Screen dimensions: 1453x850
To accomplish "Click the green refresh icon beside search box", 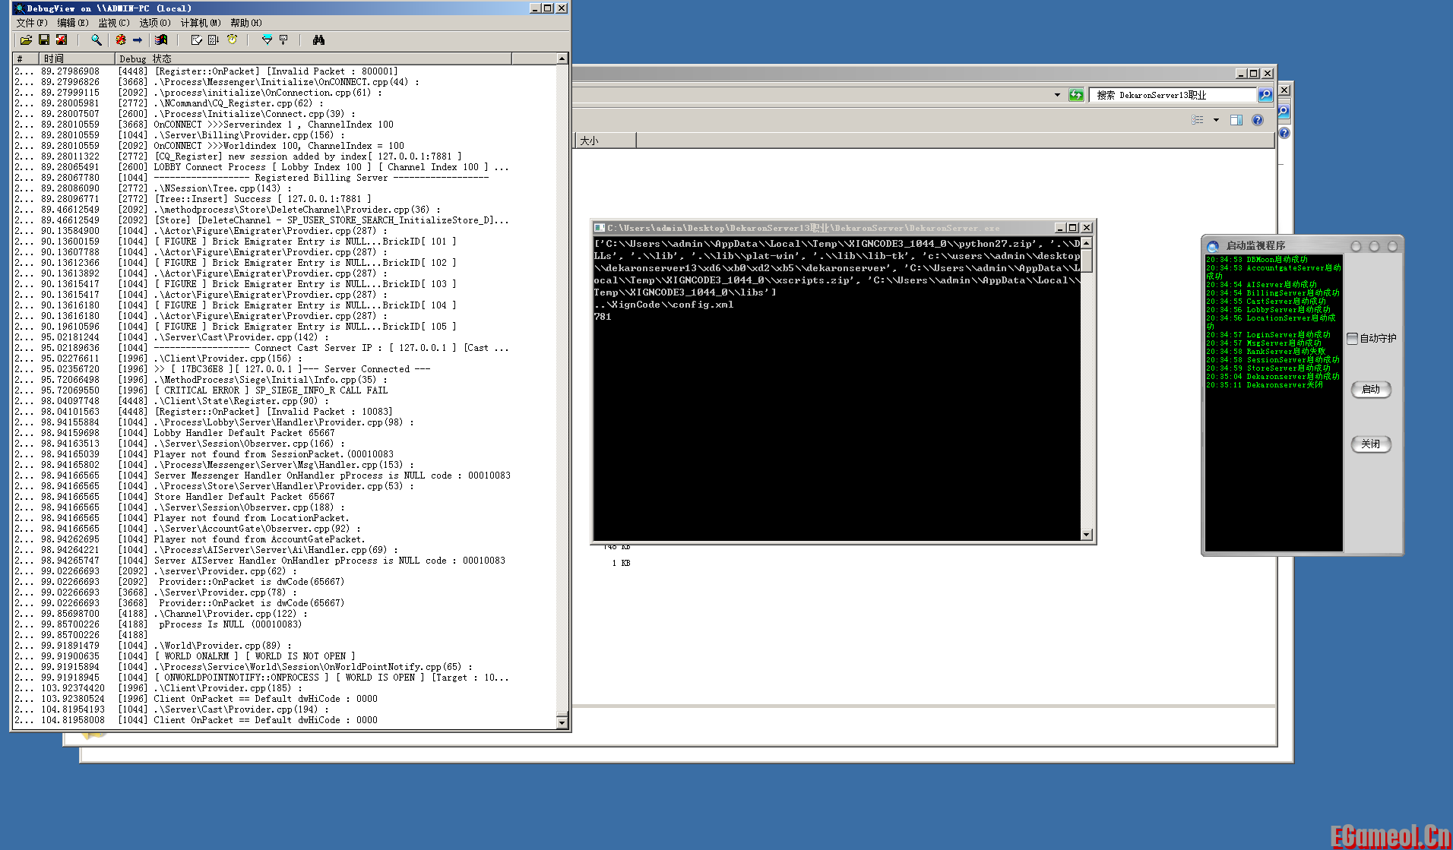I will (x=1076, y=95).
